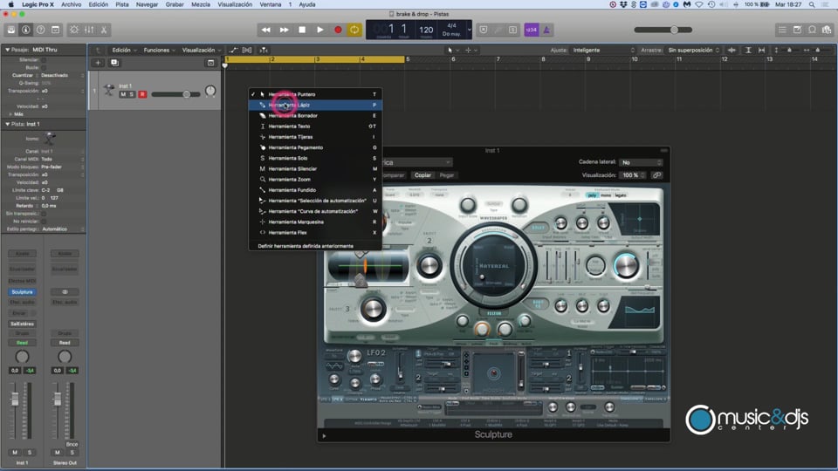
Task: Open the List Editors icon
Action: 782,30
